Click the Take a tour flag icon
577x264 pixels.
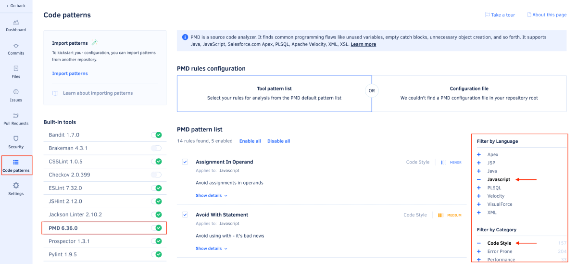click(x=487, y=15)
